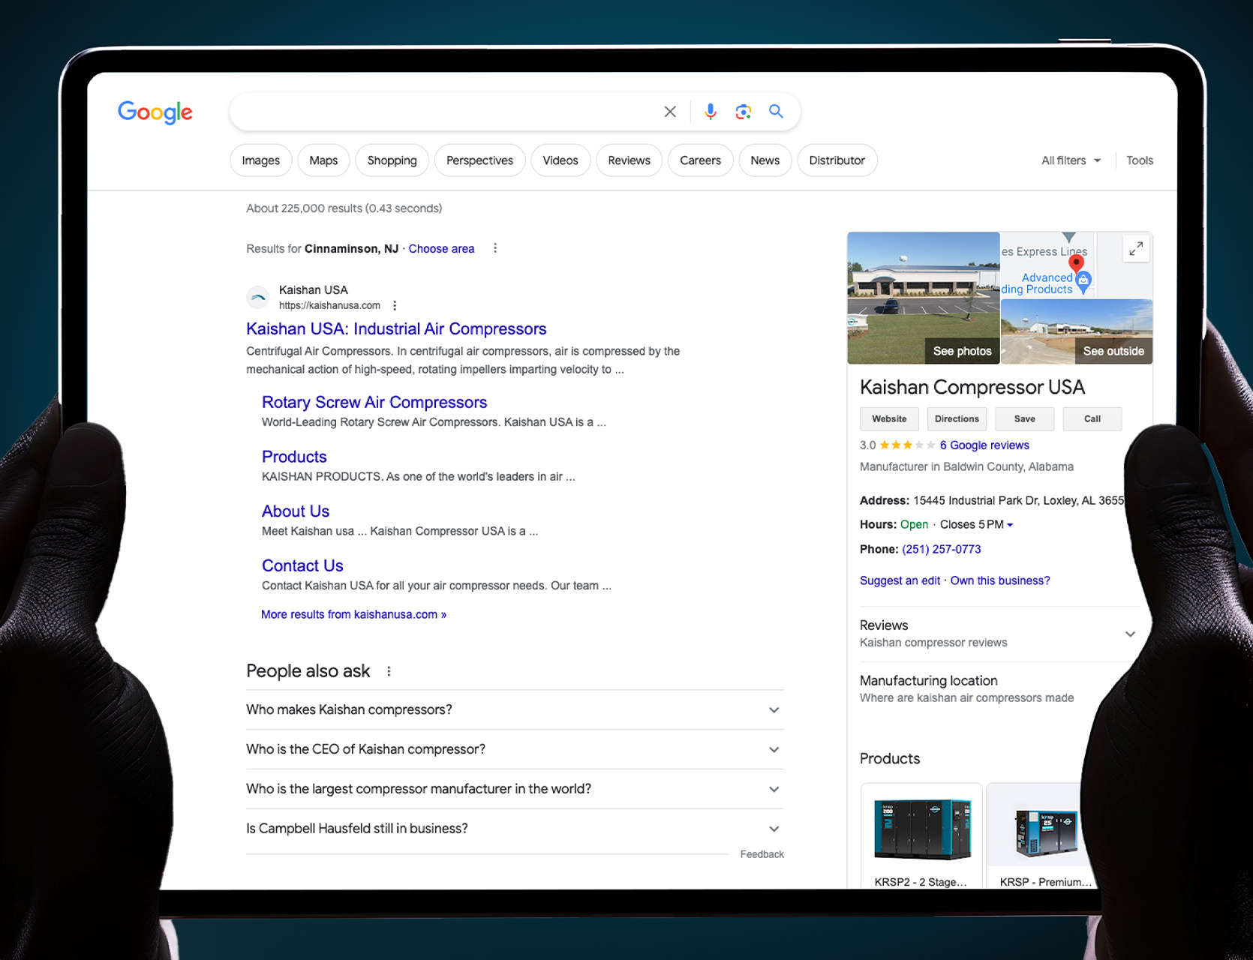Click Kaishan USA site favicon

(x=257, y=298)
